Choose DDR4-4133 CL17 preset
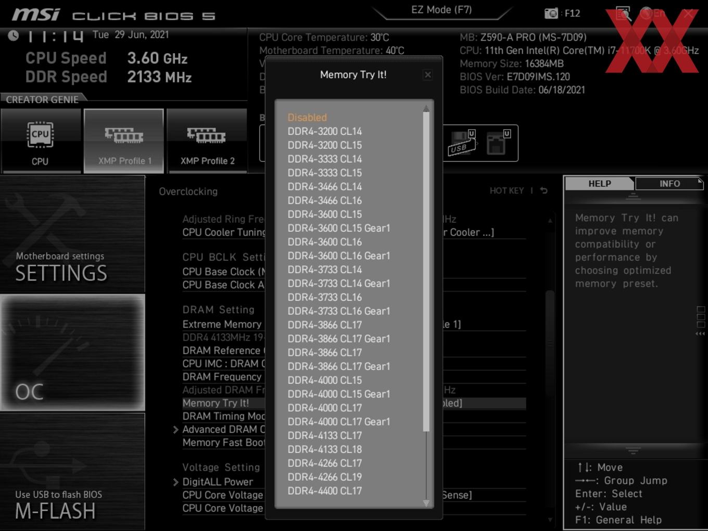708x531 pixels. pyautogui.click(x=325, y=435)
